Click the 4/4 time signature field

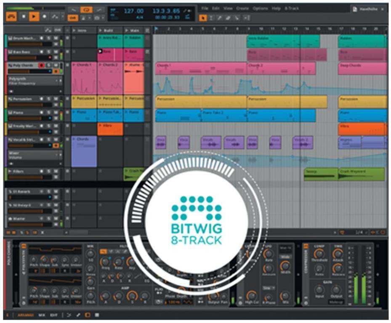click(139, 18)
